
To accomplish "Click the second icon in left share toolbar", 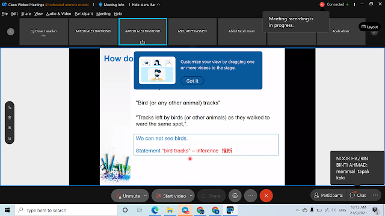I will point(10,118).
